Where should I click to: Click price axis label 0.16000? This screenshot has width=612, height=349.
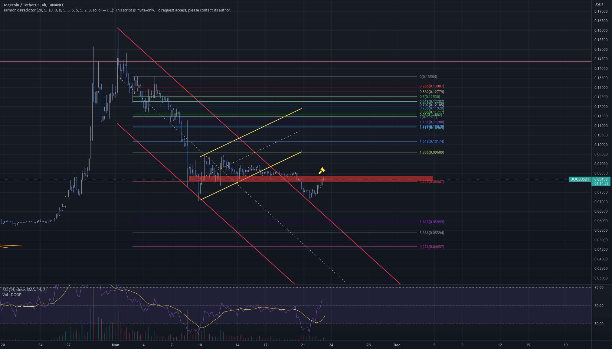[601, 31]
